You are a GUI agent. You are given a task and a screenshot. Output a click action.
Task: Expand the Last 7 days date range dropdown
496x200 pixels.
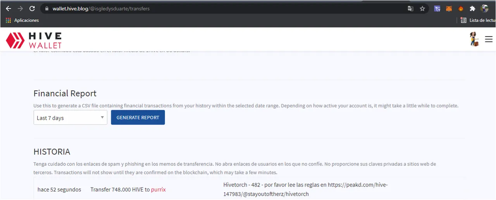(x=70, y=117)
